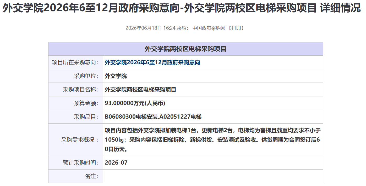Click the requirement description paragraph starting 项目内容包括
This screenshot has width=366, height=186.
pos(213,140)
